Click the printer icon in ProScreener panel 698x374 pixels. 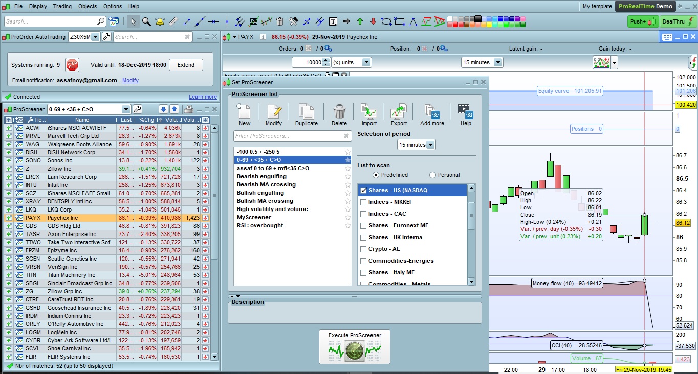(x=188, y=109)
